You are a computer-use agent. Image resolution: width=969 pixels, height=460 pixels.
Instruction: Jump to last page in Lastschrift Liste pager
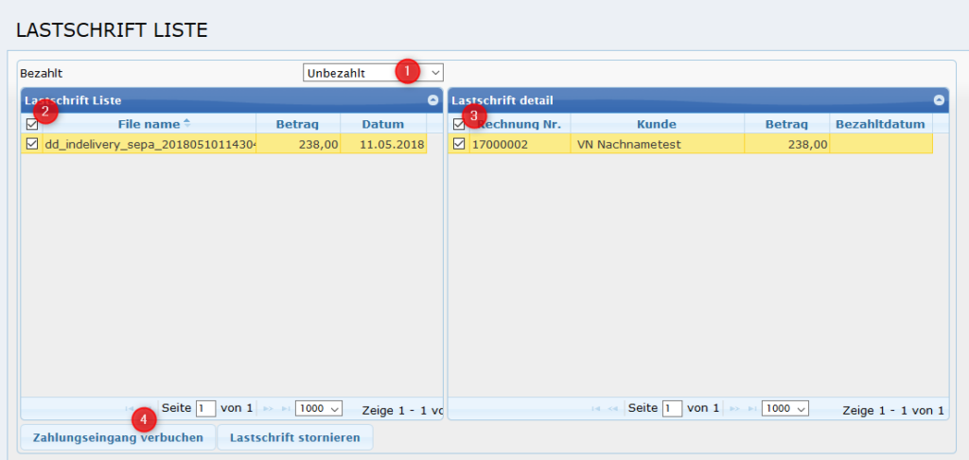[x=285, y=409]
